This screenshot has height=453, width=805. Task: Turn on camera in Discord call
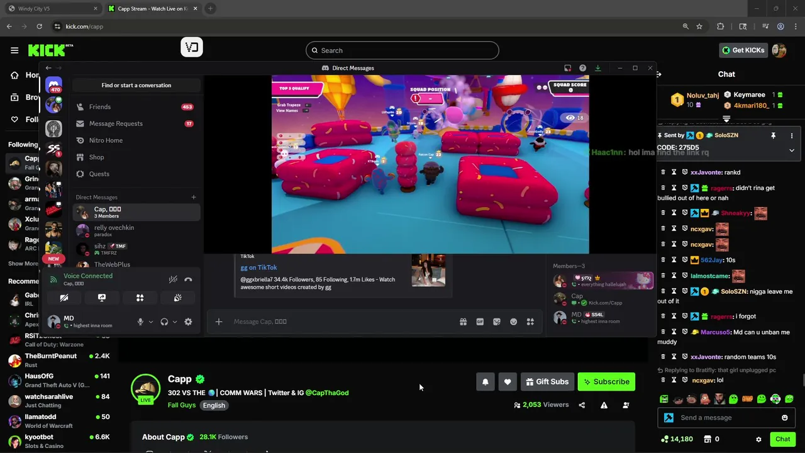pyautogui.click(x=64, y=298)
